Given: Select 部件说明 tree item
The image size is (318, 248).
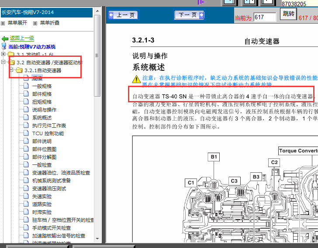Looking at the screenshot, I should (x=42, y=141).
